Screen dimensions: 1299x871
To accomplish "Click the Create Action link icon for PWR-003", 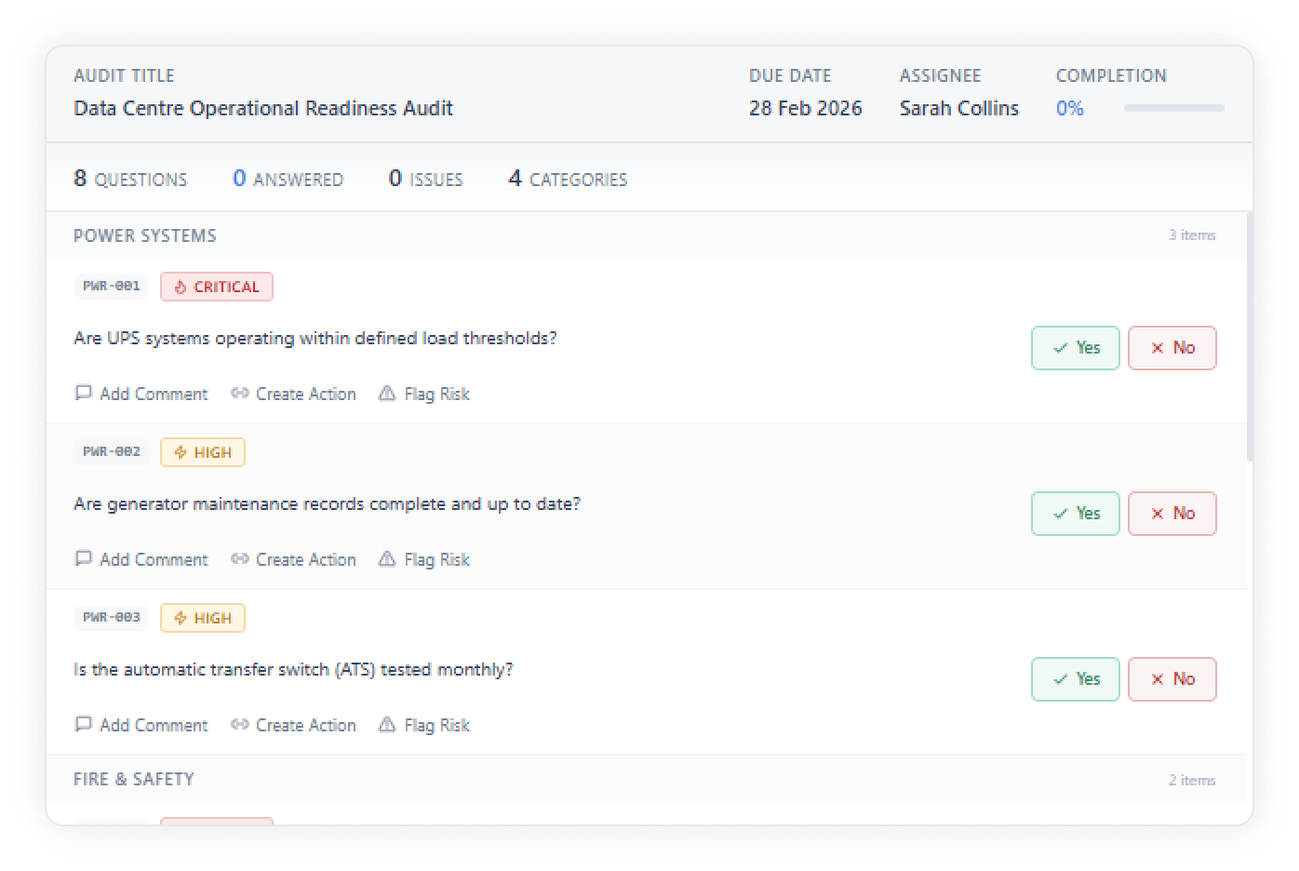I will coord(240,725).
